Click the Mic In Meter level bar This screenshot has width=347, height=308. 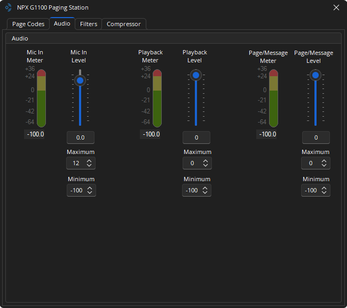pos(42,99)
